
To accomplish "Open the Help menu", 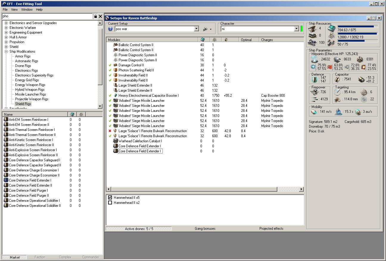I will 39,10.
